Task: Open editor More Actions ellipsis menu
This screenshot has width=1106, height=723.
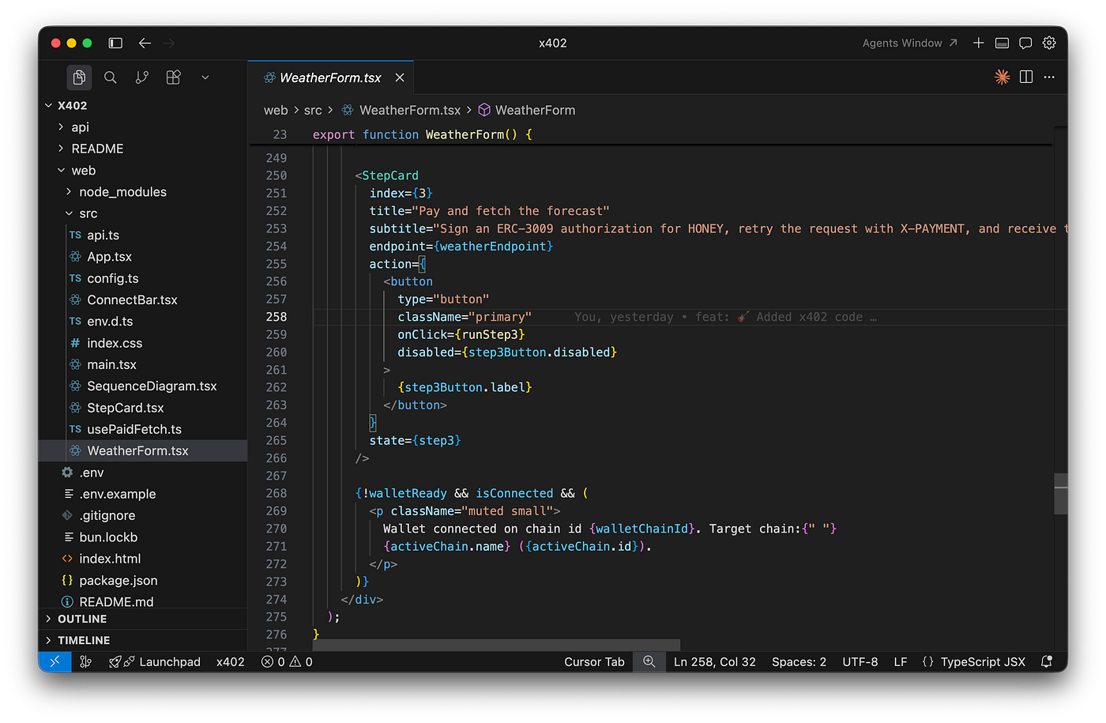Action: click(x=1049, y=77)
